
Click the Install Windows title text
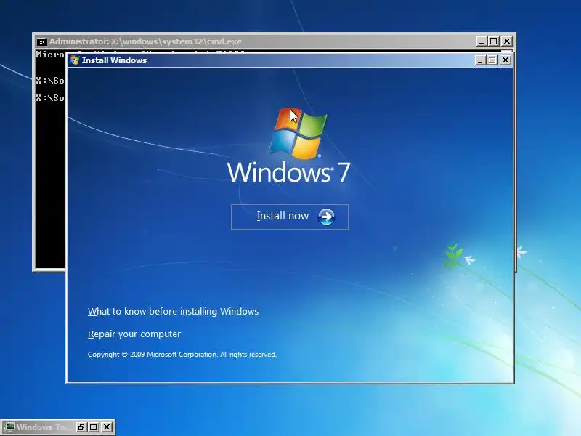(114, 60)
